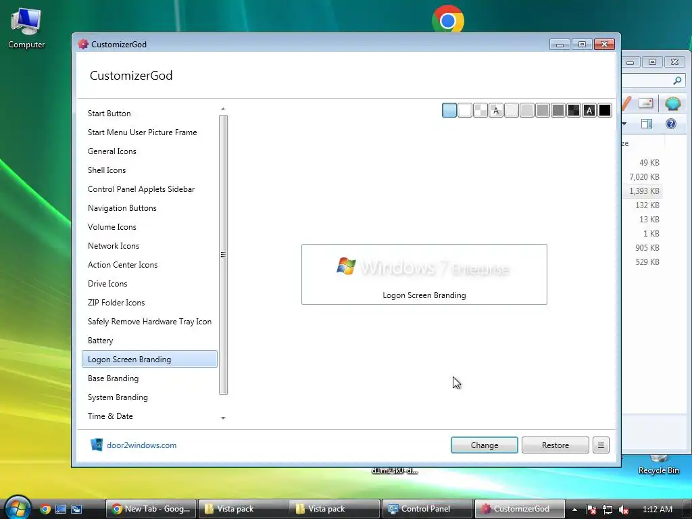
Task: Pick the very light gray background swatch
Action: (x=512, y=110)
